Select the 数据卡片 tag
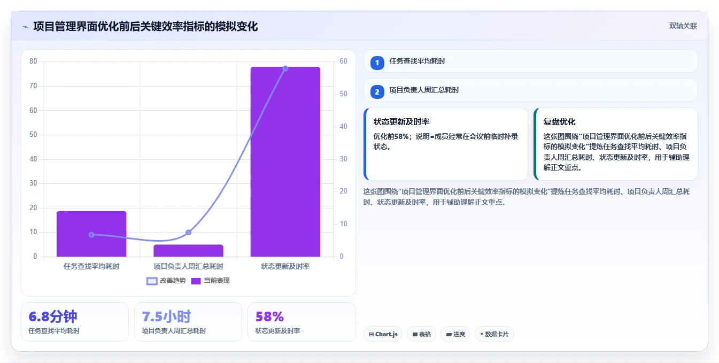This screenshot has height=363, width=719. [x=494, y=334]
